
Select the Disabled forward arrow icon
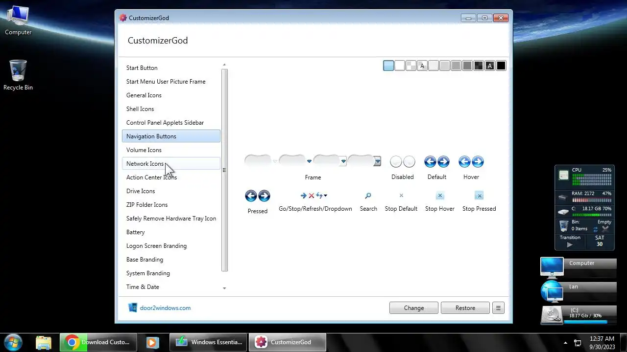(x=409, y=162)
